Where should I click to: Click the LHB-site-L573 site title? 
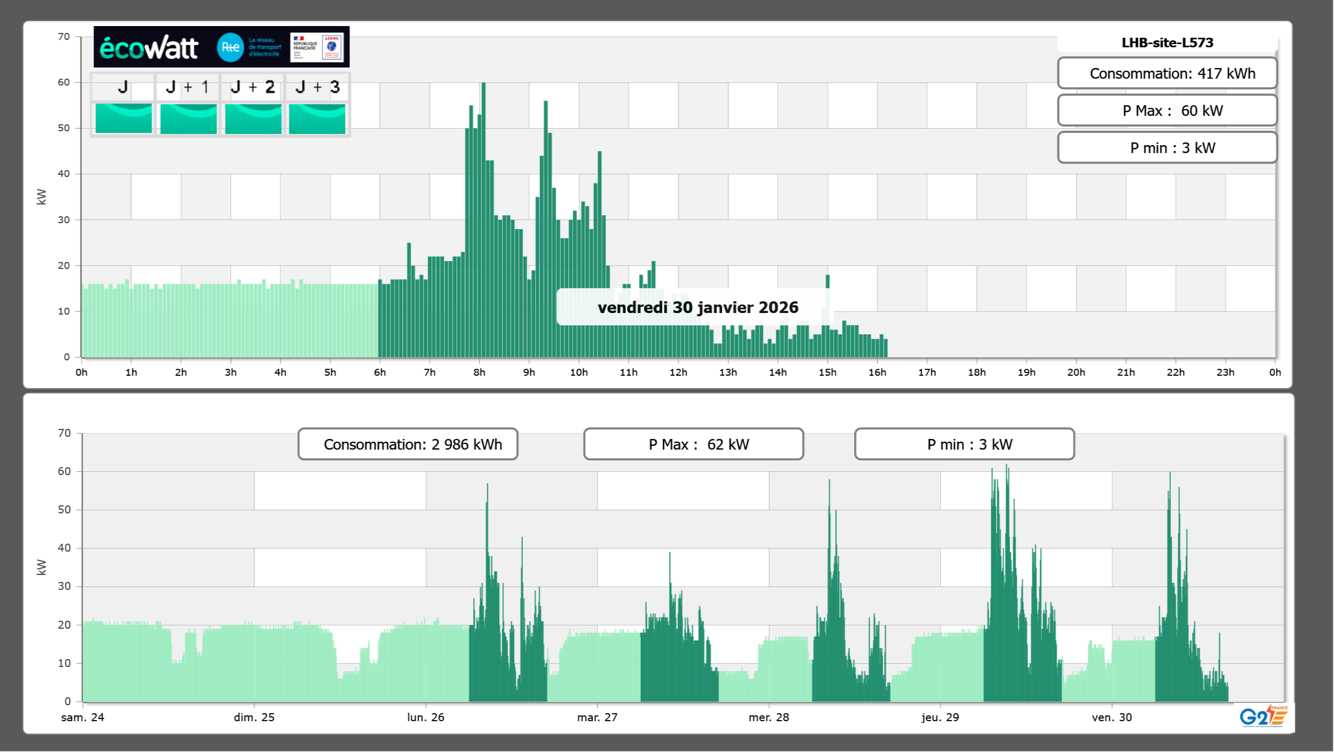pyautogui.click(x=1167, y=43)
